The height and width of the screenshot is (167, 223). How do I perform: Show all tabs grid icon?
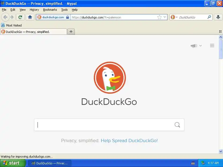click(220, 32)
